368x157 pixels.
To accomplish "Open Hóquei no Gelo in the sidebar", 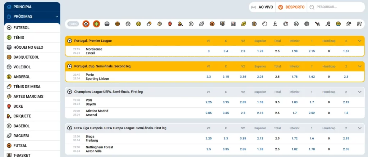I will pos(32,47).
